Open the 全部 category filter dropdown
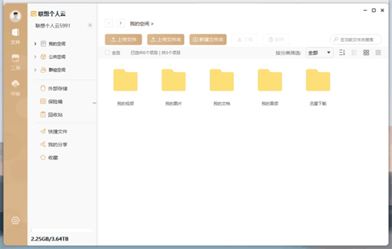Image resolution: width=392 pixels, height=249 pixels. [x=319, y=53]
